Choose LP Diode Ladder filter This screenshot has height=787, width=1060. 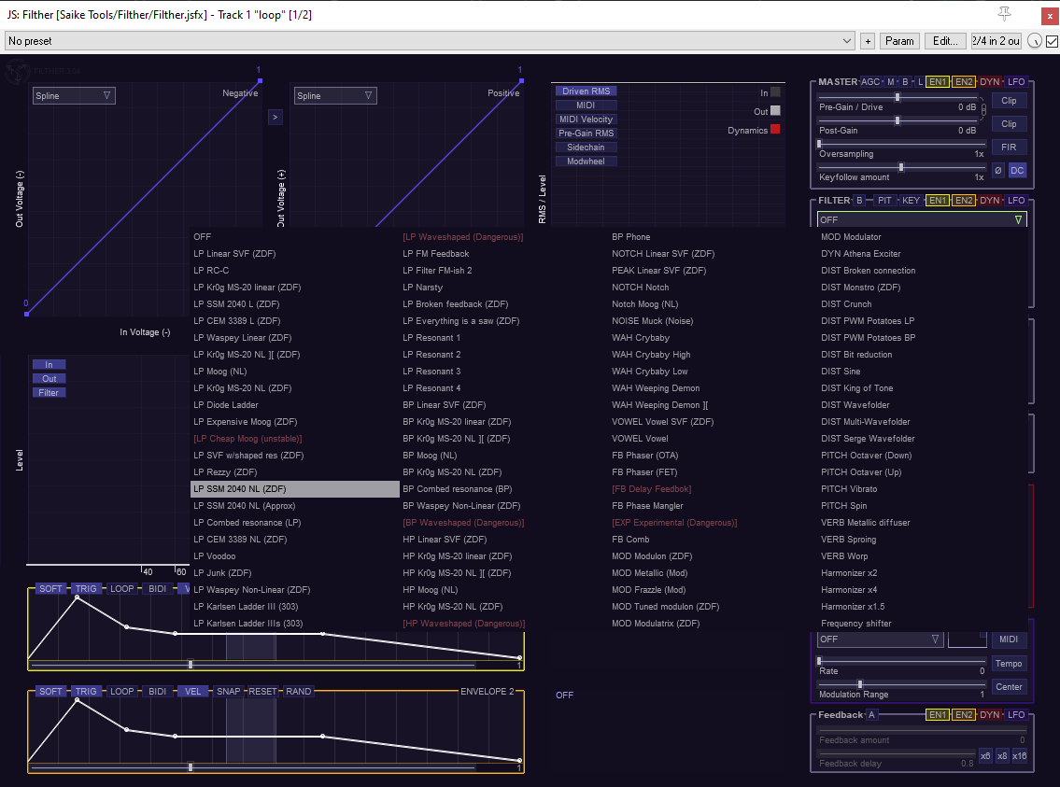[226, 405]
